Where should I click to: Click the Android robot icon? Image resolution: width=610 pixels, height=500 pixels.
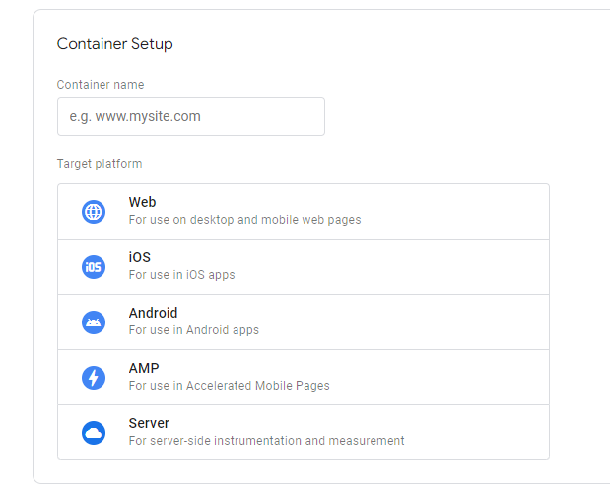click(x=94, y=322)
